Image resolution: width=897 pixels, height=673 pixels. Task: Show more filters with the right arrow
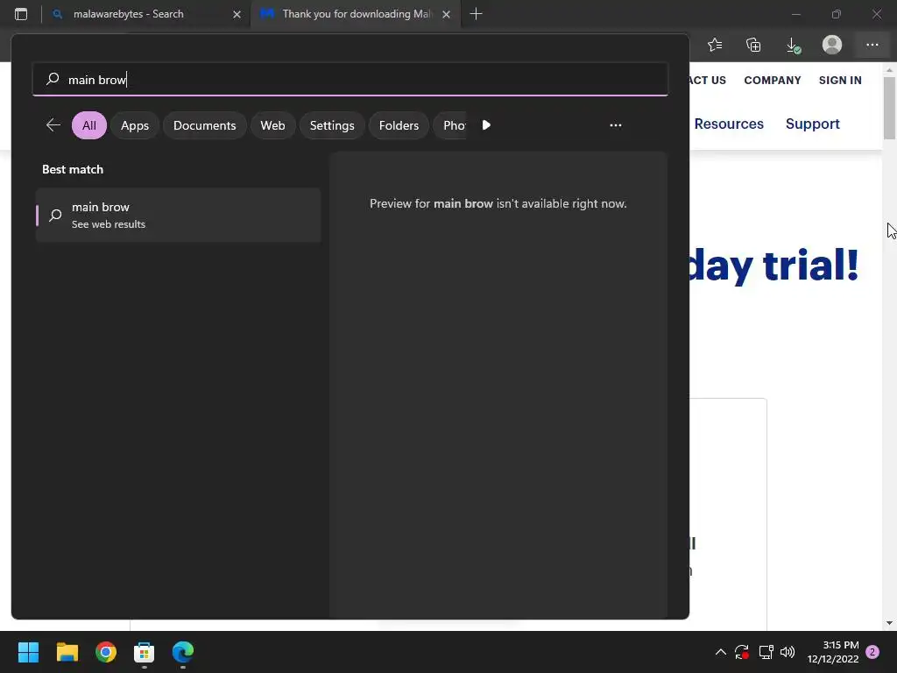tap(486, 125)
